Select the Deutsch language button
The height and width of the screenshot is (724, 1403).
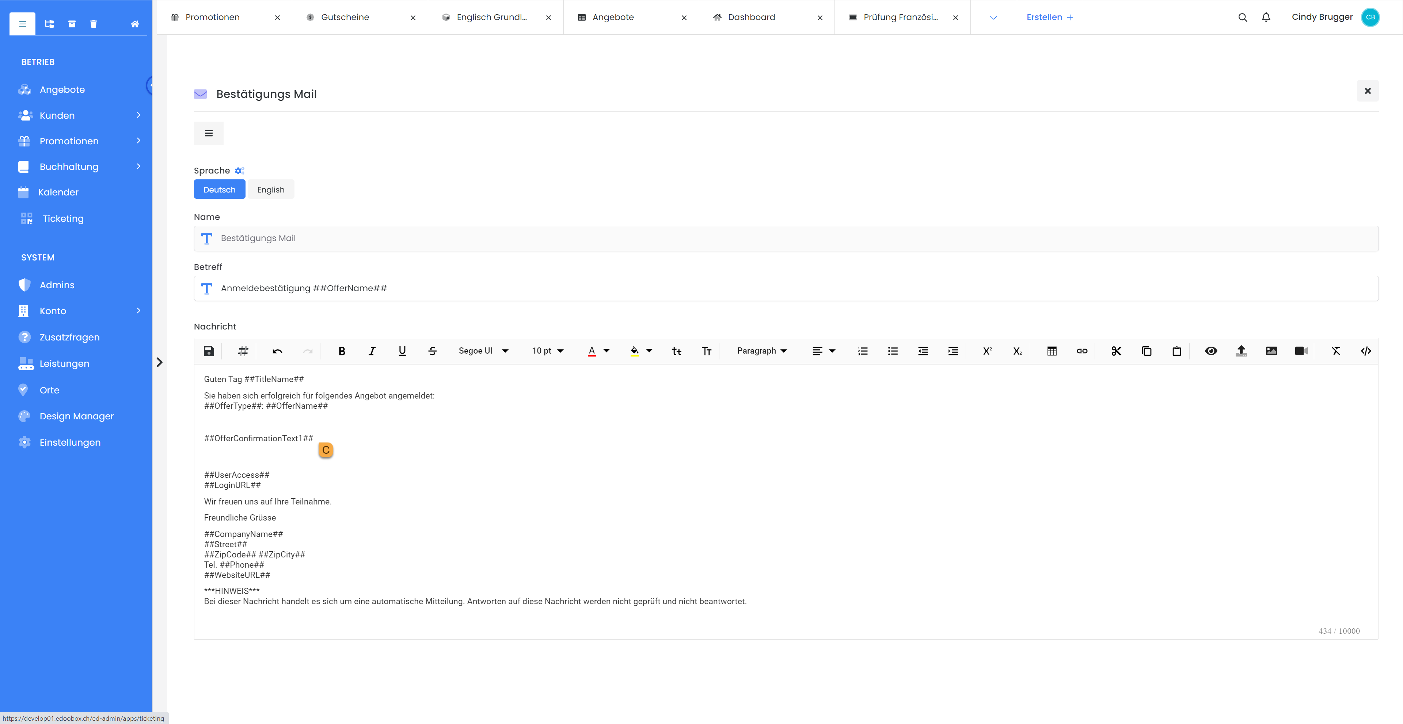(219, 190)
